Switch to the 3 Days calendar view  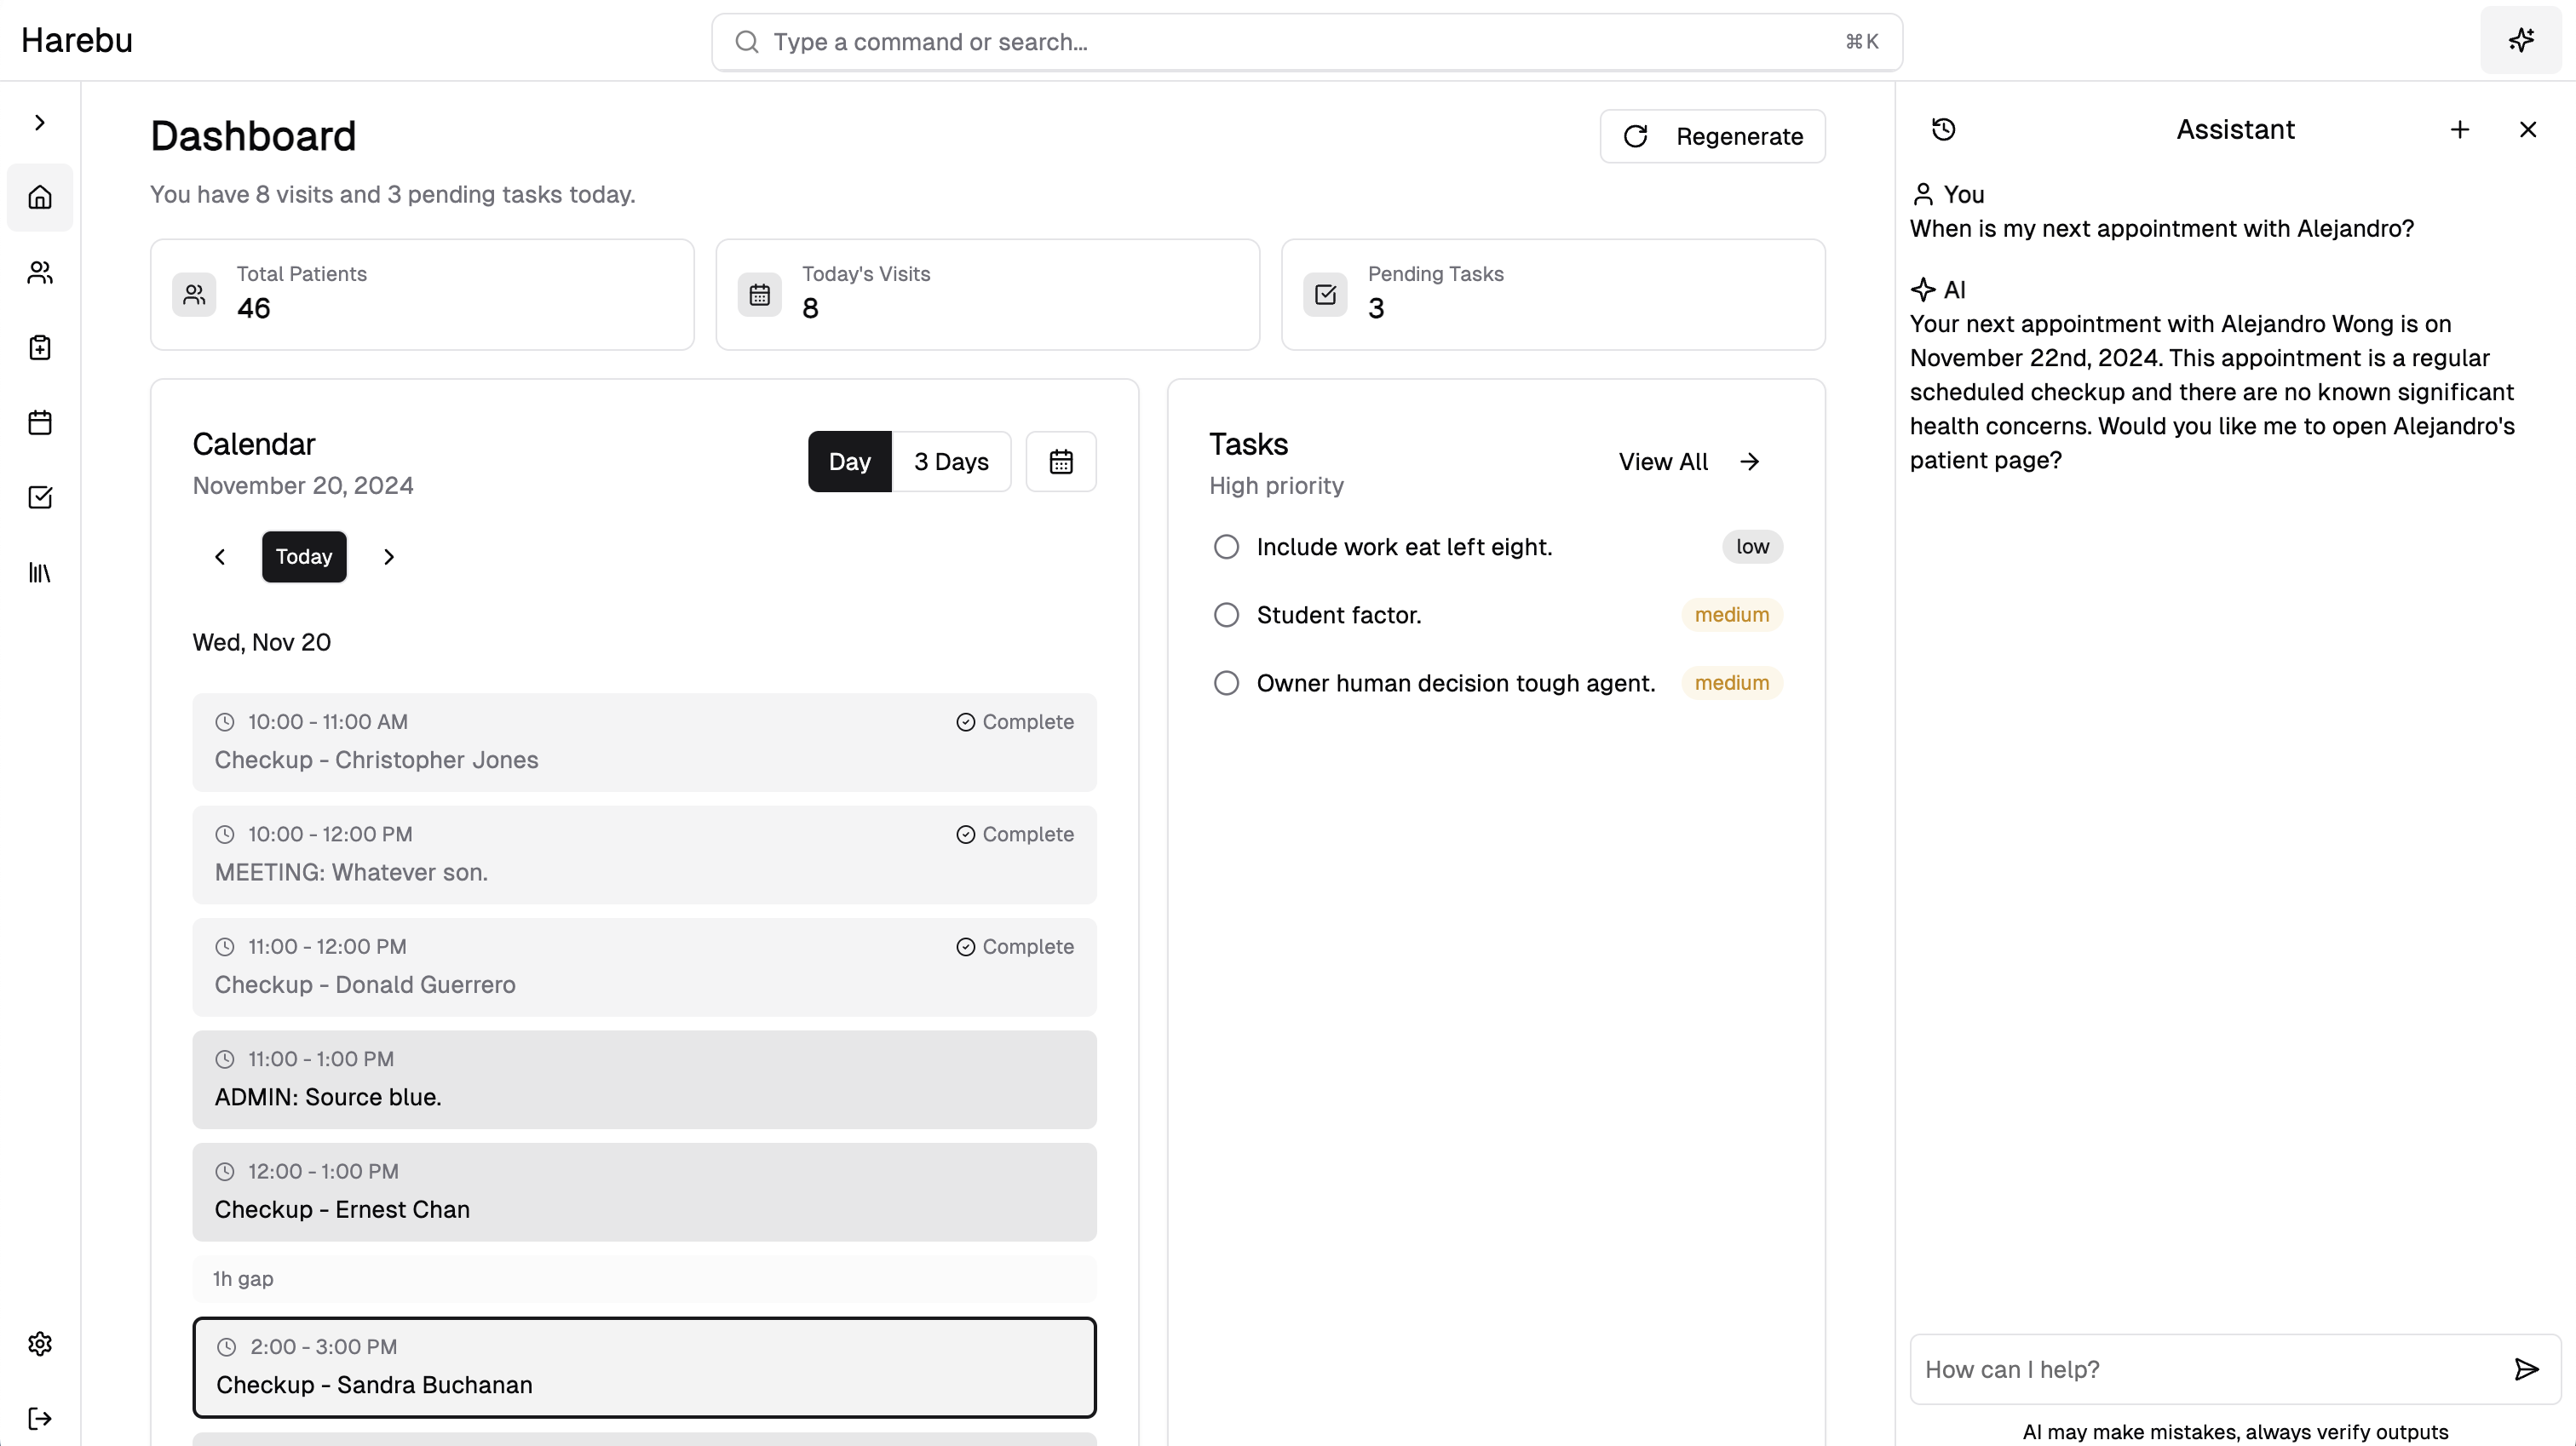[950, 462]
